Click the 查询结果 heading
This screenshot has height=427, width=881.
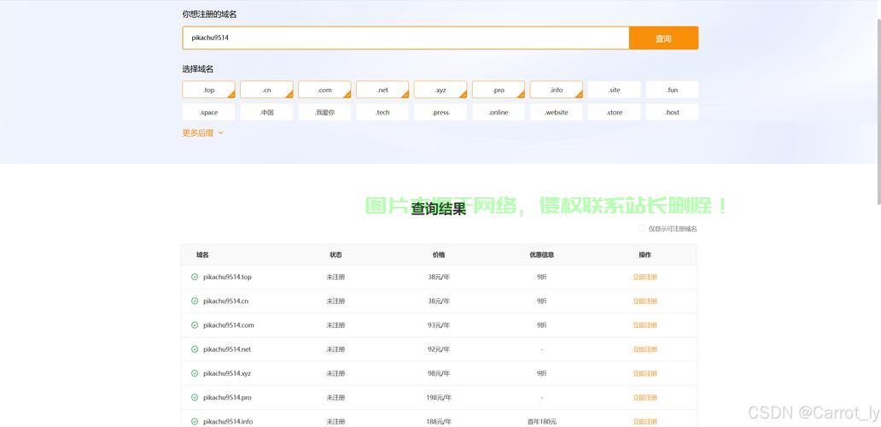coord(439,209)
